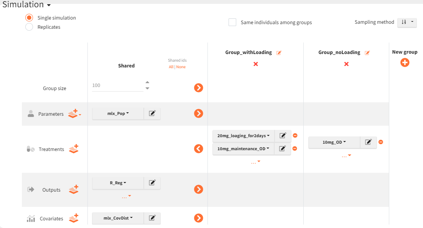Remove the 10mg_OD treatment
This screenshot has width=423, height=228.
380,142
